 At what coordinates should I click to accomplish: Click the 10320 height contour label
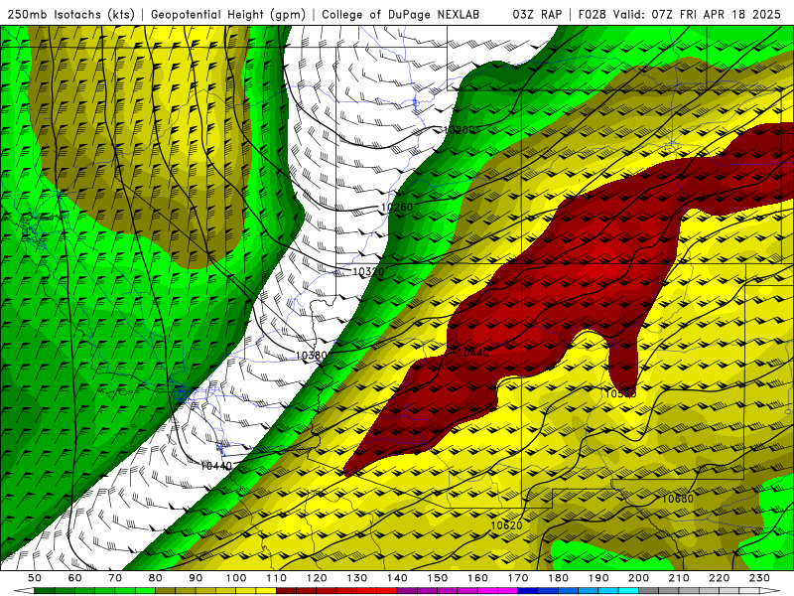pyautogui.click(x=368, y=271)
